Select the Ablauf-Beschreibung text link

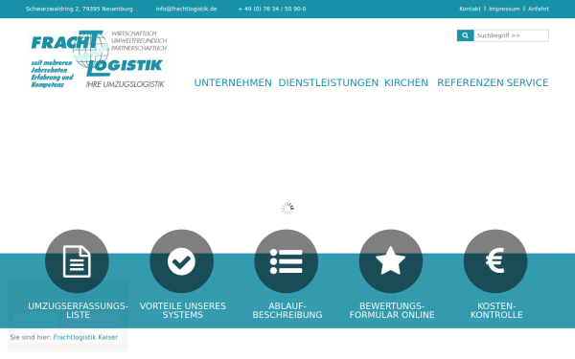[x=287, y=310]
